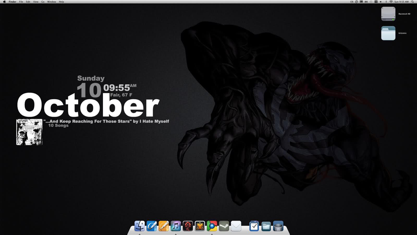Open the Spaces number 1 menu bar icon
The width and height of the screenshot is (417, 235).
[376, 2]
